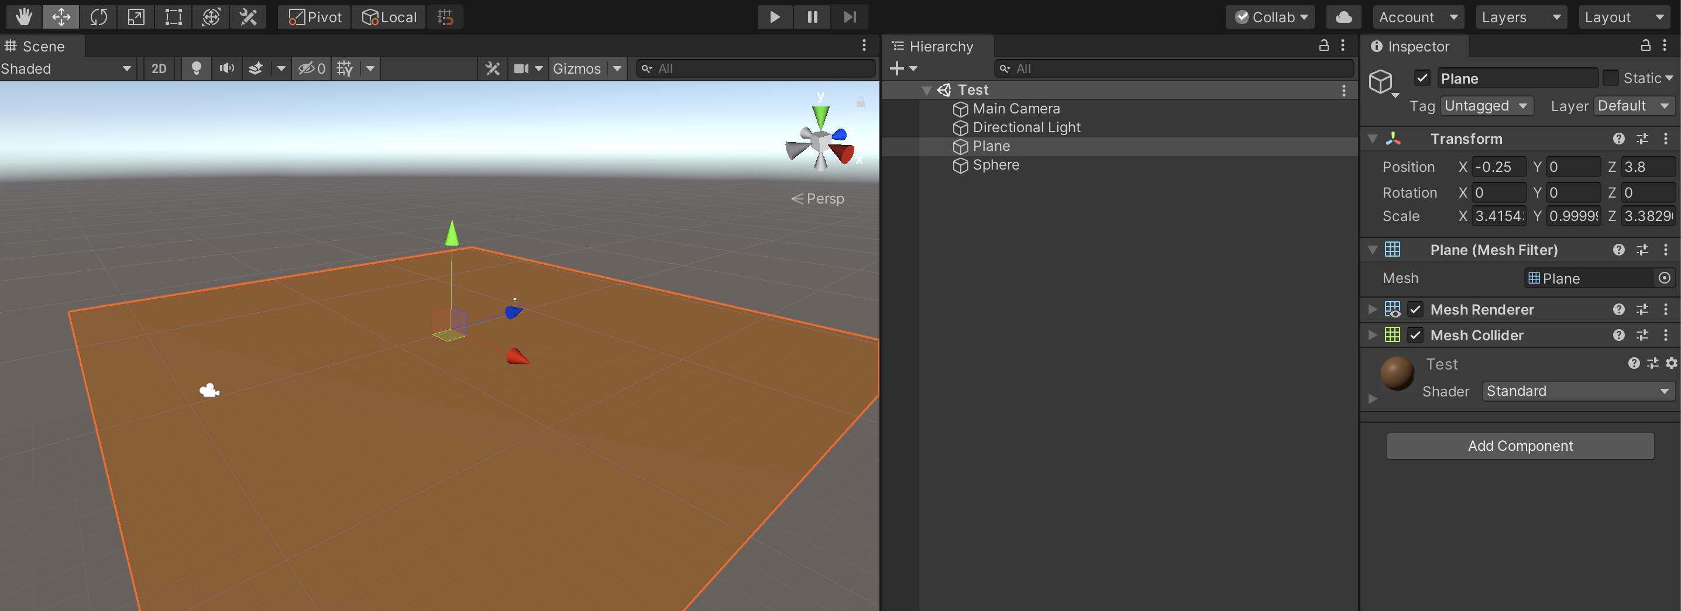
Task: Disable the Mesh Renderer checkbox
Action: point(1415,310)
